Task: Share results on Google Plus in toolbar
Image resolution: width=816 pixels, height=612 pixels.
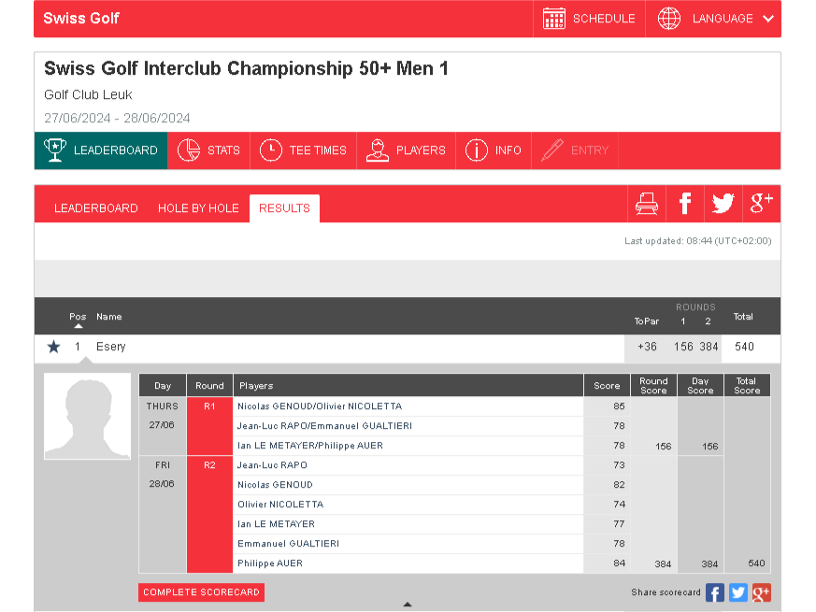Action: (x=762, y=204)
